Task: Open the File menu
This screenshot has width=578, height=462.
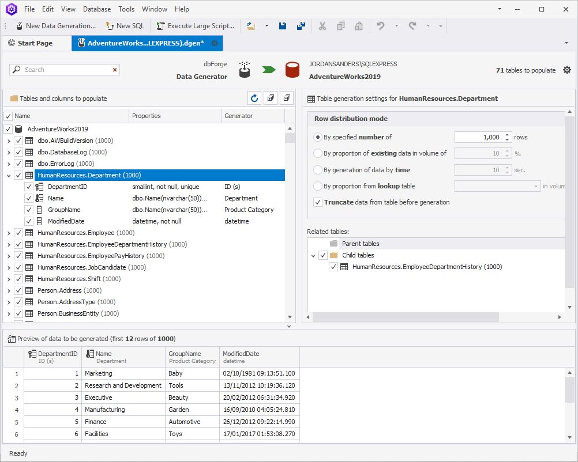Action: [x=29, y=9]
